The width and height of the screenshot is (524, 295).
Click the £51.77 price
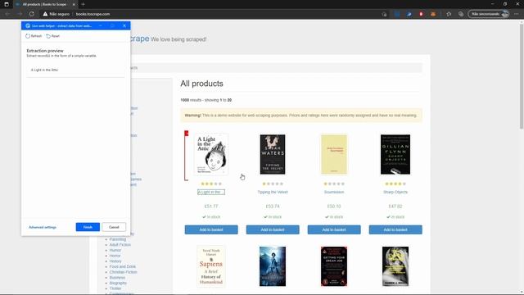211,206
